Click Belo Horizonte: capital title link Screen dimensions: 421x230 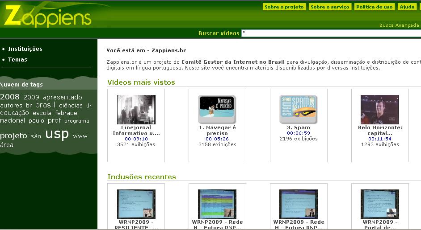click(x=380, y=131)
